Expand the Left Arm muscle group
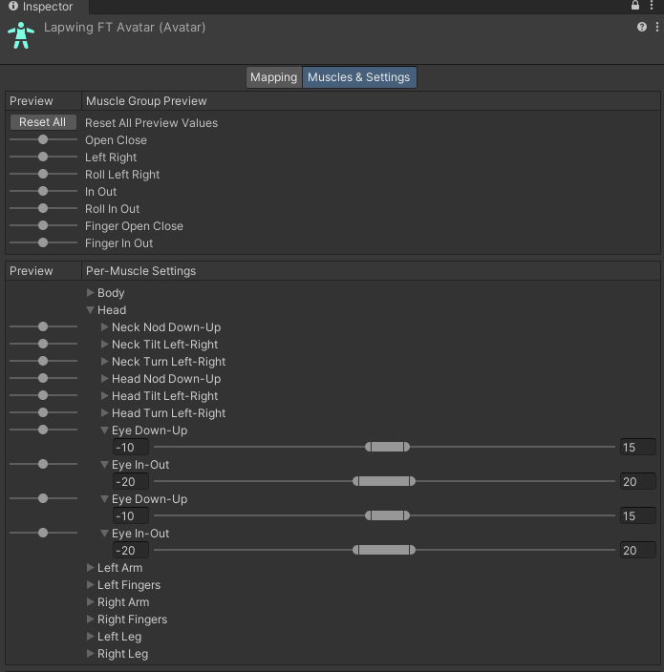 91,568
